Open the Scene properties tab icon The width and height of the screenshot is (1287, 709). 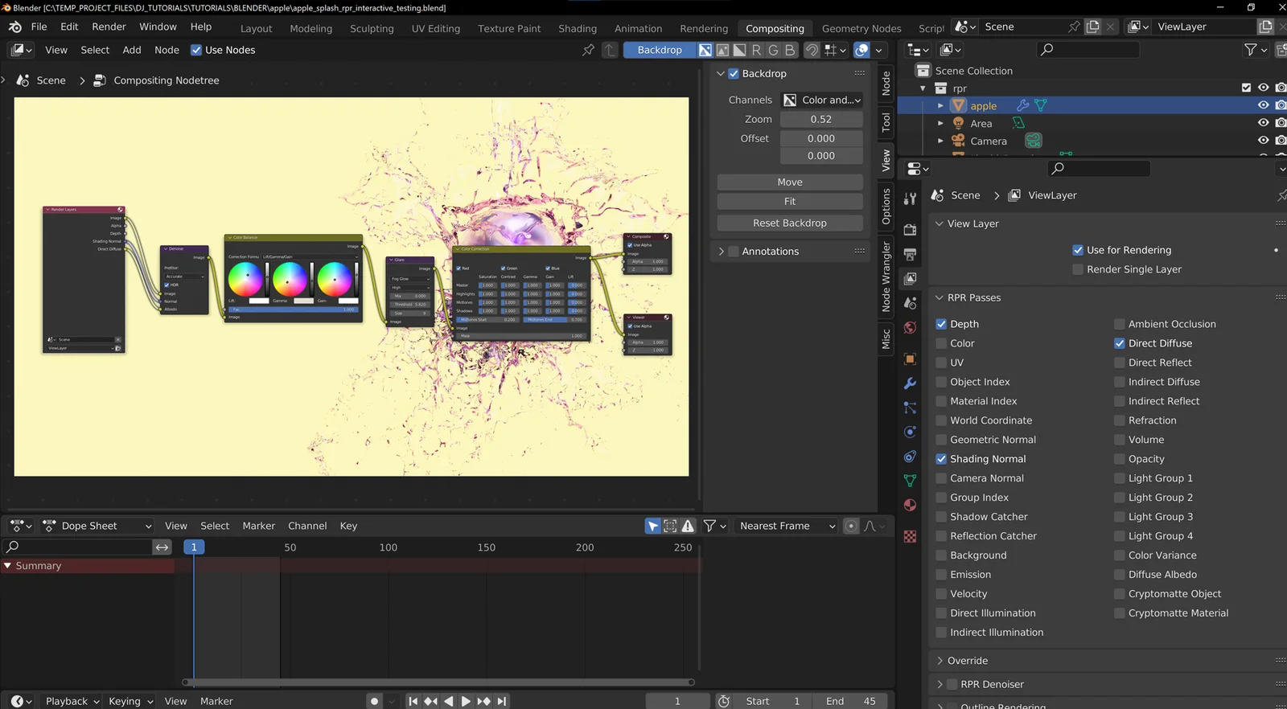pos(910,303)
